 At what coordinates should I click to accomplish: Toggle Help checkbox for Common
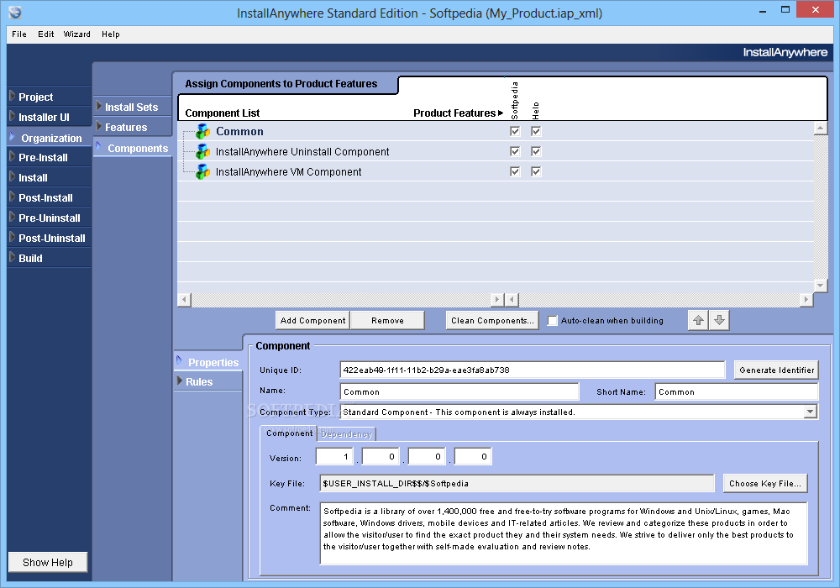click(536, 131)
